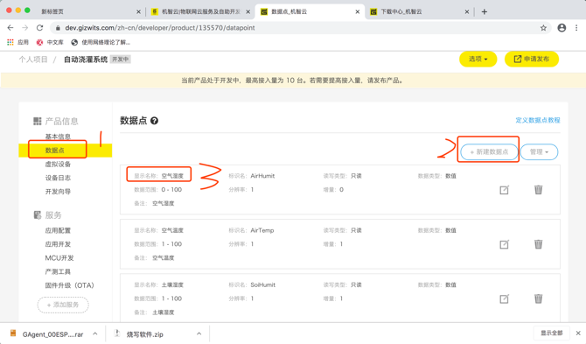Click the 空气湿度 display name

[172, 176]
